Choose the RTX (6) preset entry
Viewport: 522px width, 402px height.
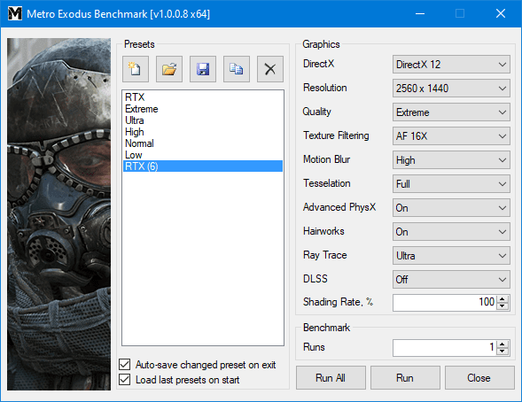tap(203, 166)
